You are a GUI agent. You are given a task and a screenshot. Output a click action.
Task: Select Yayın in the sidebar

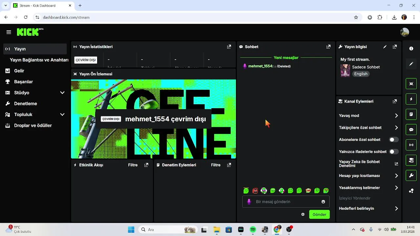click(x=35, y=49)
